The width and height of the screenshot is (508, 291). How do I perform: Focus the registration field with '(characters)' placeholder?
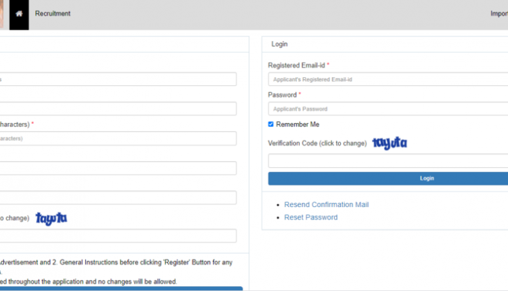[118, 138]
